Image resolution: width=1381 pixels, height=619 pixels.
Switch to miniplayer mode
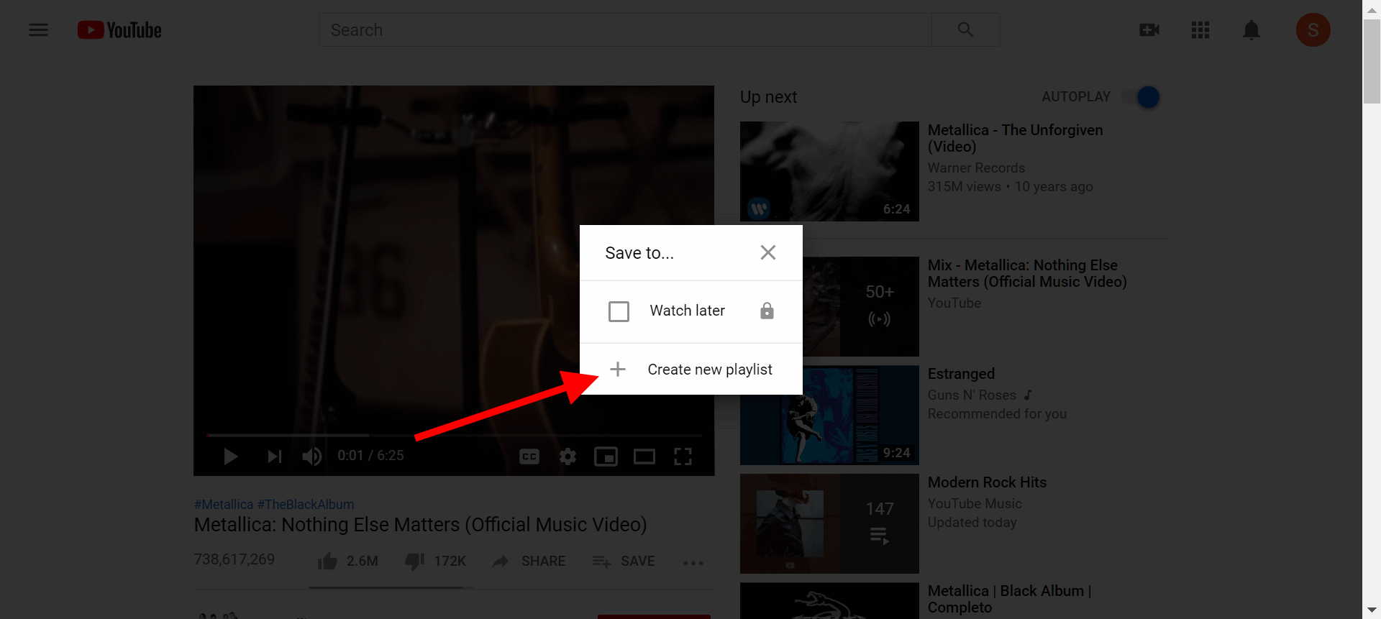point(606,457)
